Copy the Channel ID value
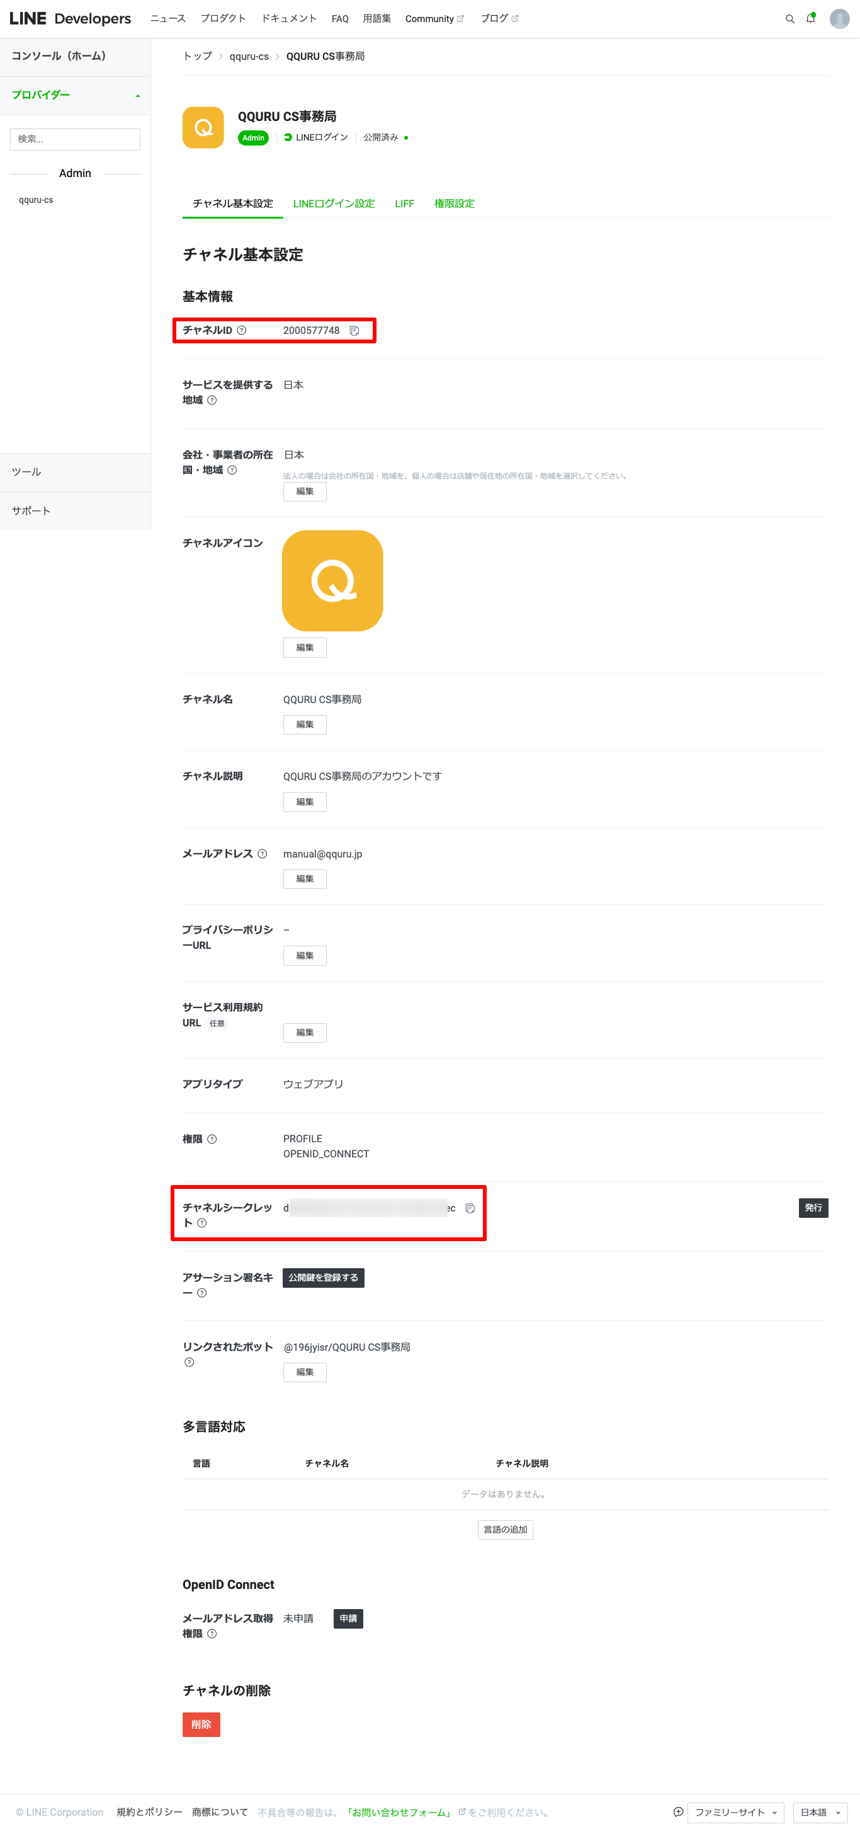 point(354,330)
